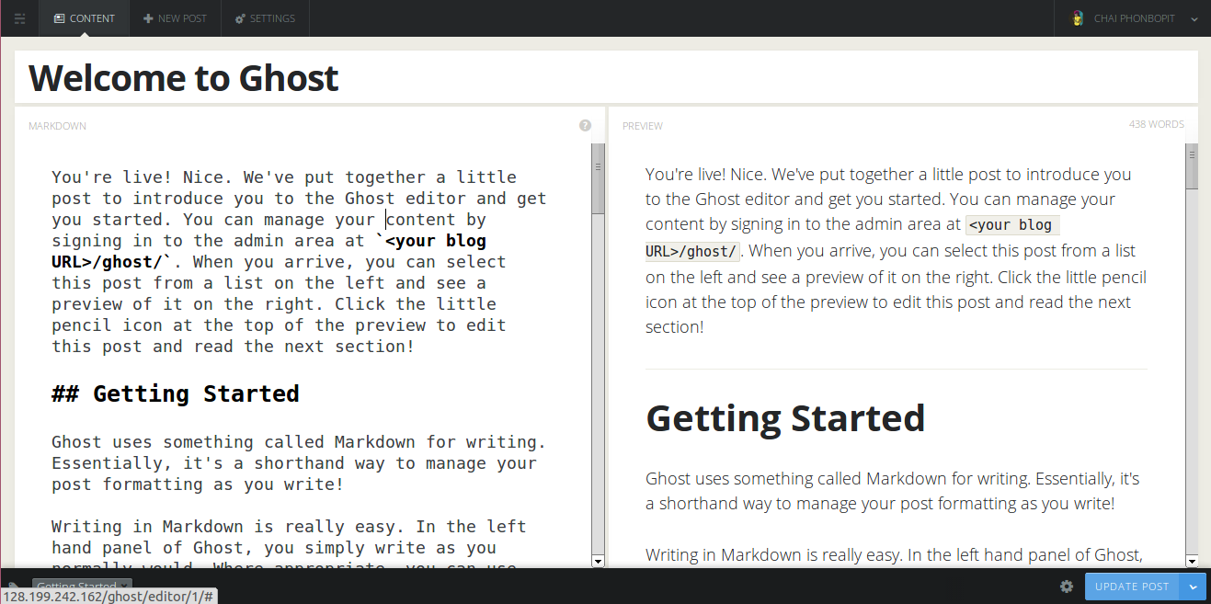1211x604 pixels.
Task: Open the New Post tab
Action: pyautogui.click(x=176, y=18)
